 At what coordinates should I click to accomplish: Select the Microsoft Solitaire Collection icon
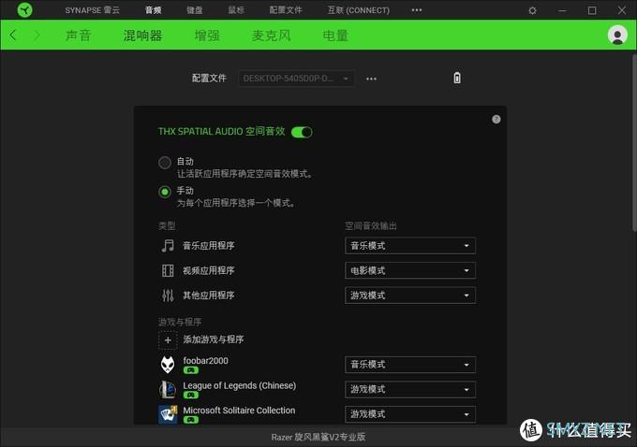[168, 414]
